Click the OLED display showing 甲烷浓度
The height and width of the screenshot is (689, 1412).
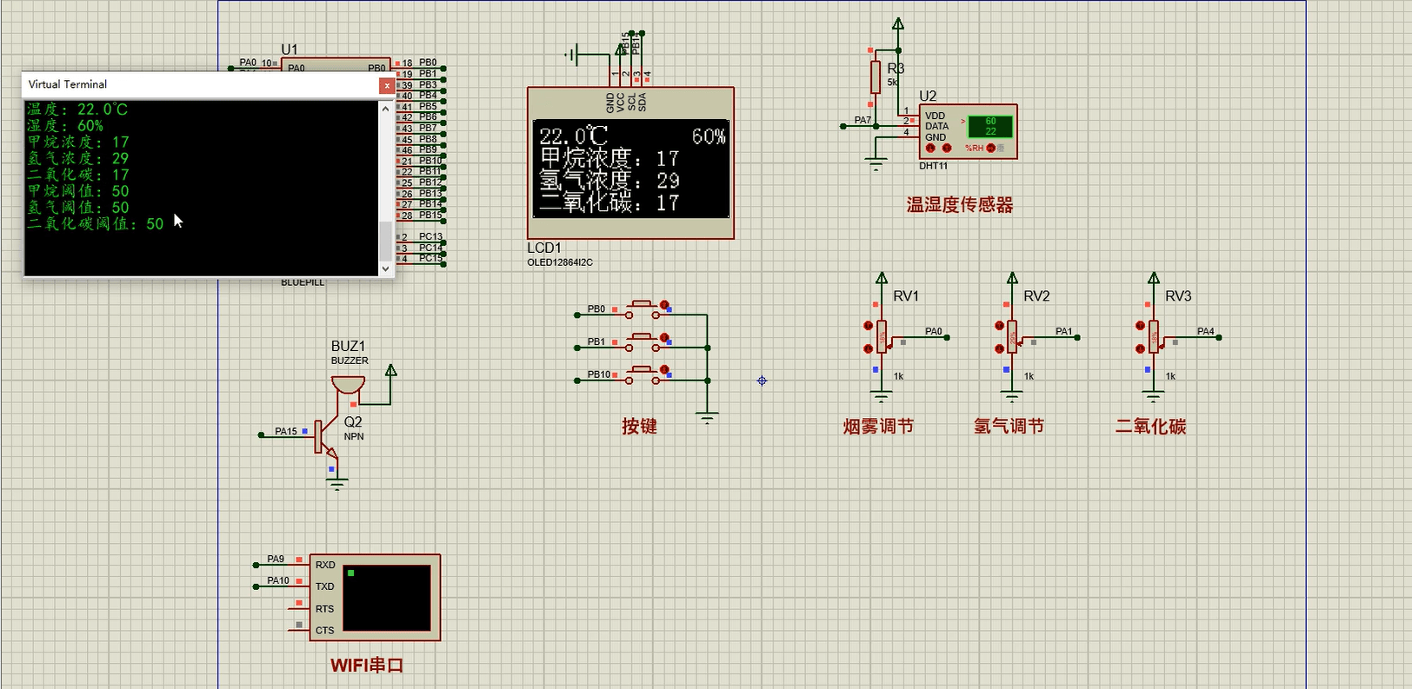[630, 169]
